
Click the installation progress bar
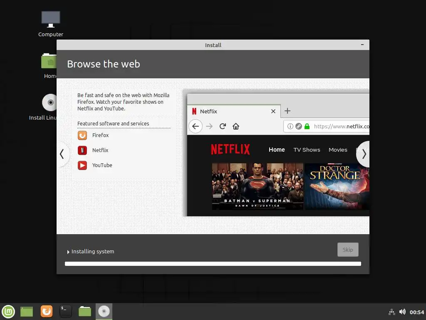click(213, 264)
